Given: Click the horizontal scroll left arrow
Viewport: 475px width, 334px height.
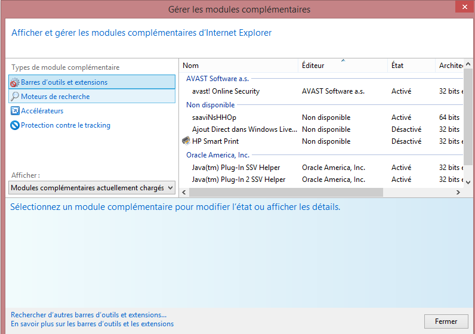Looking at the screenshot, I should (184, 192).
